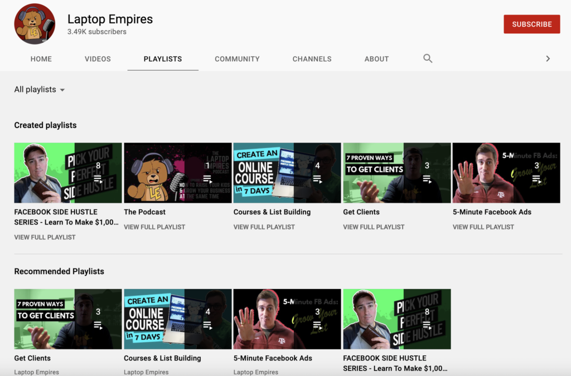Viewport: 571px width, 376px height.
Task: Click the right chevron to show more tabs
Action: coord(548,58)
